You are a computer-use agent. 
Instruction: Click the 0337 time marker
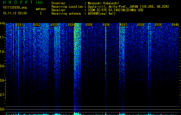(123, 25)
